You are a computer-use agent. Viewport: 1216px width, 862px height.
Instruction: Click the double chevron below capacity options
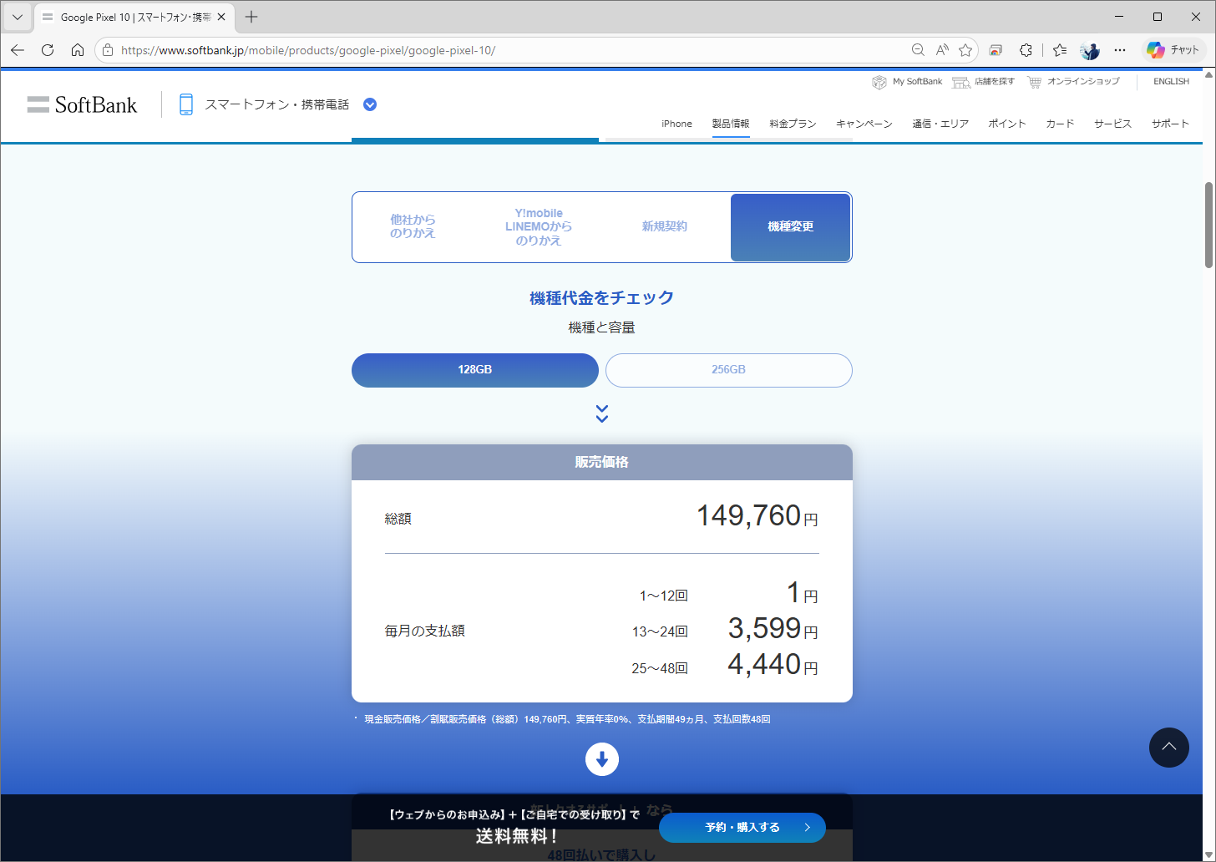click(602, 413)
